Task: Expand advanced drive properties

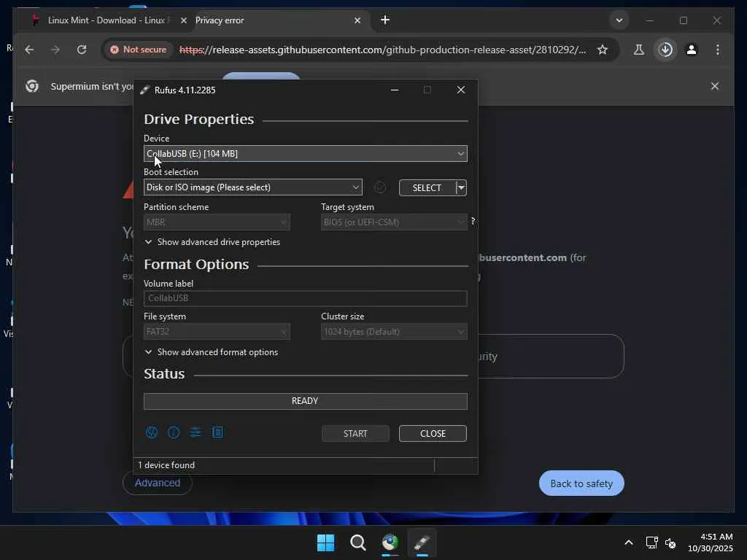Action: pyautogui.click(x=212, y=242)
